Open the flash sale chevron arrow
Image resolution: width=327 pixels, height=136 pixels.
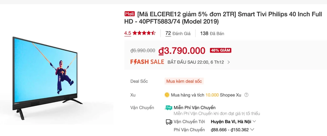point(229,62)
